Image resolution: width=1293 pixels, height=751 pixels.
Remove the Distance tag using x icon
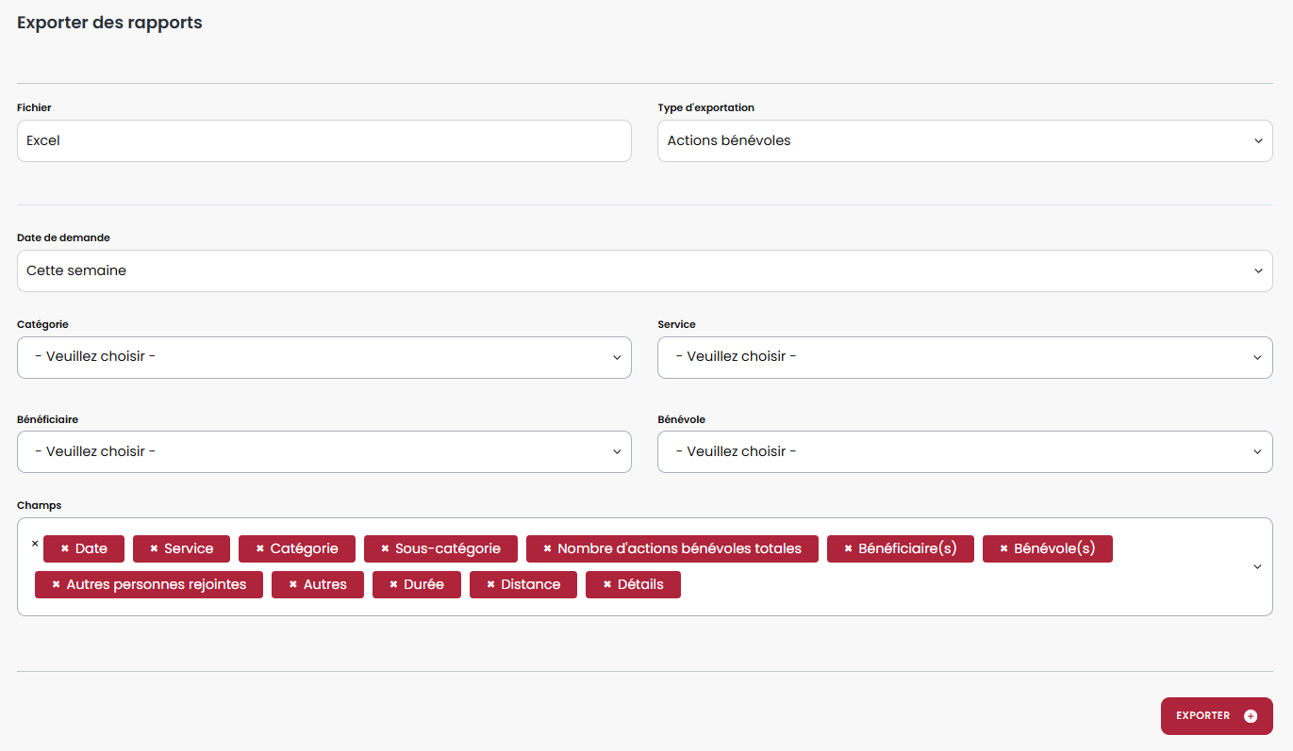tap(490, 584)
